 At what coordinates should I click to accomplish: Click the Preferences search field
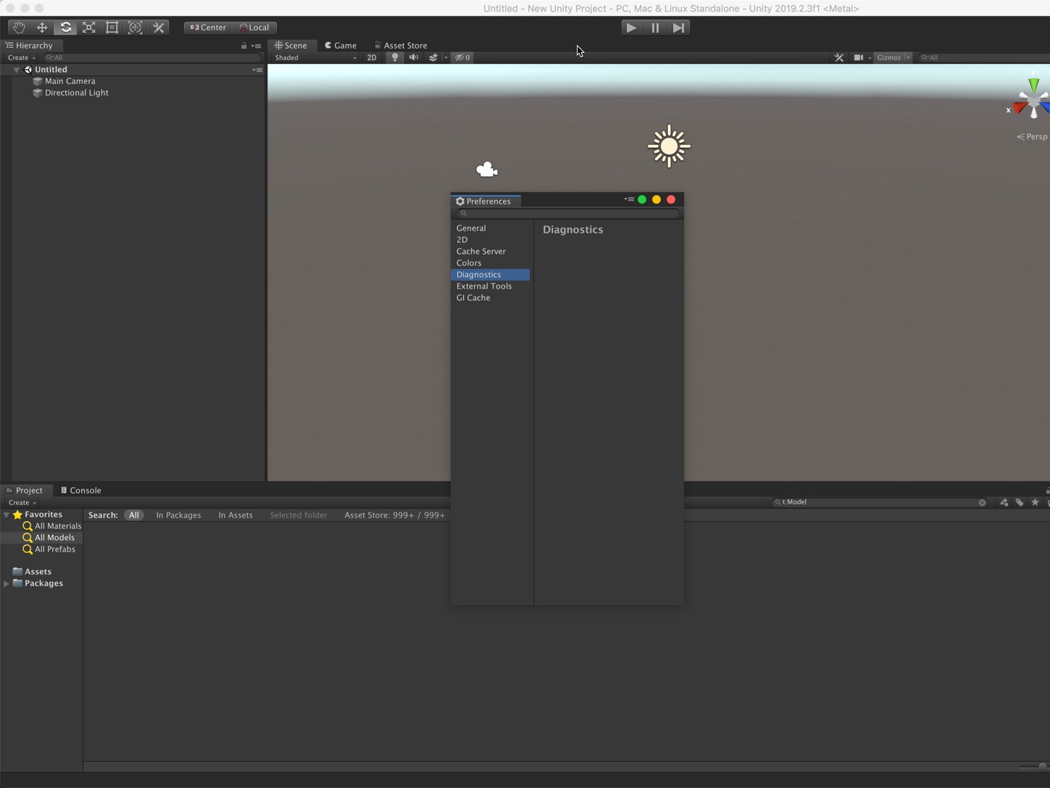click(567, 213)
